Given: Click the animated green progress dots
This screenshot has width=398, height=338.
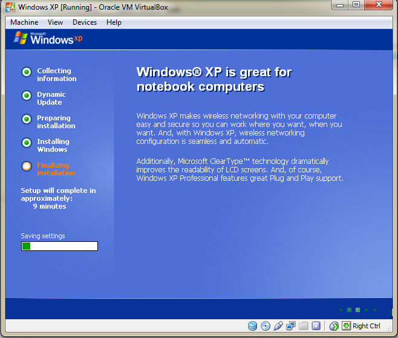Looking at the screenshot, I should click(357, 310).
